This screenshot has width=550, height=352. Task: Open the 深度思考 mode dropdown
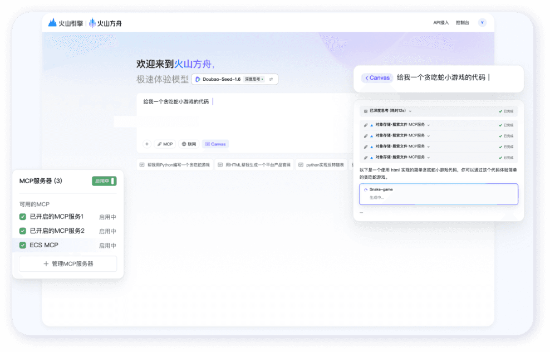coord(254,80)
